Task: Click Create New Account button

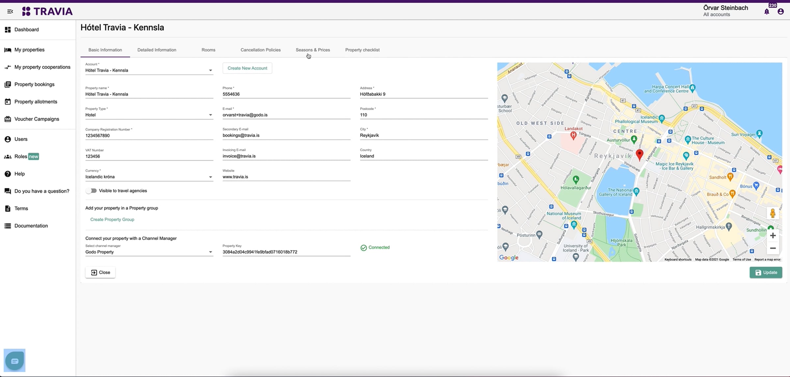Action: (248, 68)
